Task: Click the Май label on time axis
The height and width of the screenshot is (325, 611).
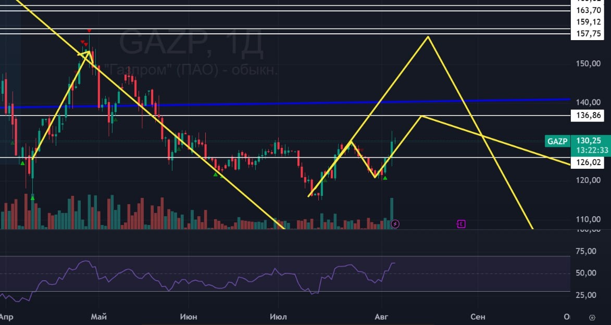Action: pos(99,317)
